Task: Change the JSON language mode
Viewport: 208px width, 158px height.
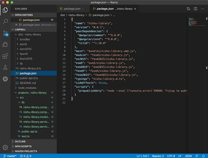Action: click(x=188, y=156)
